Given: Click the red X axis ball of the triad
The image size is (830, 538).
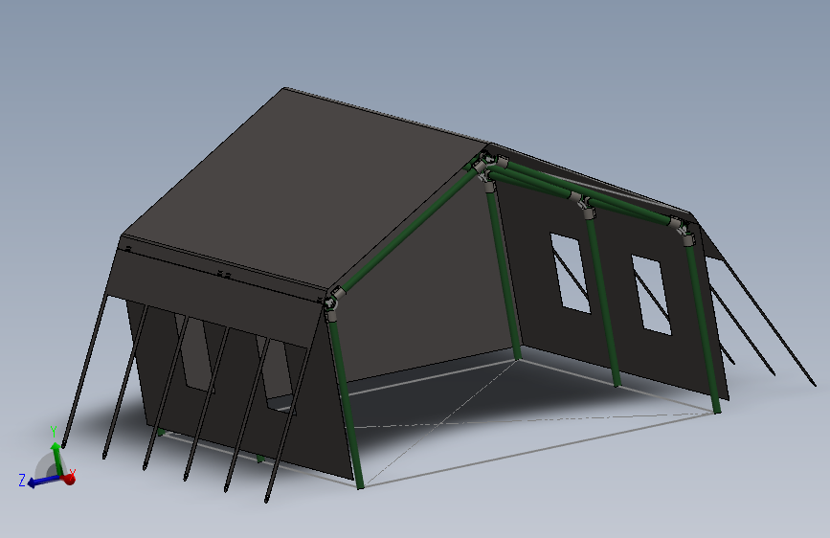Looking at the screenshot, I should pyautogui.click(x=69, y=480).
